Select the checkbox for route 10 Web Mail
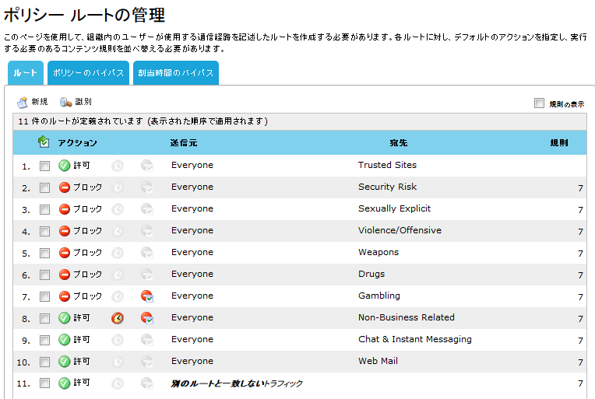 pos(44,362)
